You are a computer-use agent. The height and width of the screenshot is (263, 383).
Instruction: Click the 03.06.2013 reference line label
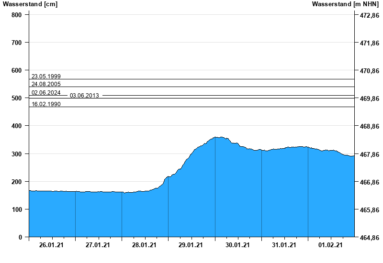coord(84,96)
